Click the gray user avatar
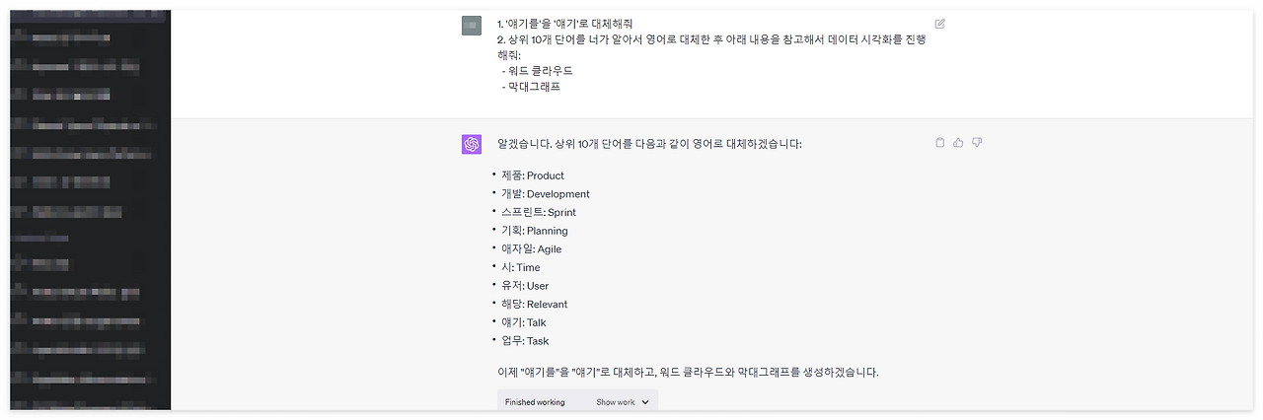The height and width of the screenshot is (420, 1263). [472, 26]
